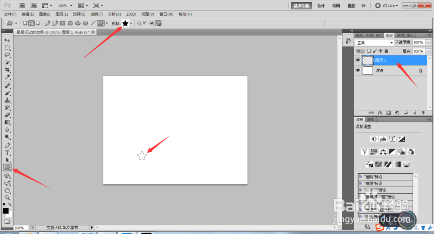Toggle lock transparent pixels
The width and height of the screenshot is (434, 234).
pyautogui.click(x=369, y=51)
